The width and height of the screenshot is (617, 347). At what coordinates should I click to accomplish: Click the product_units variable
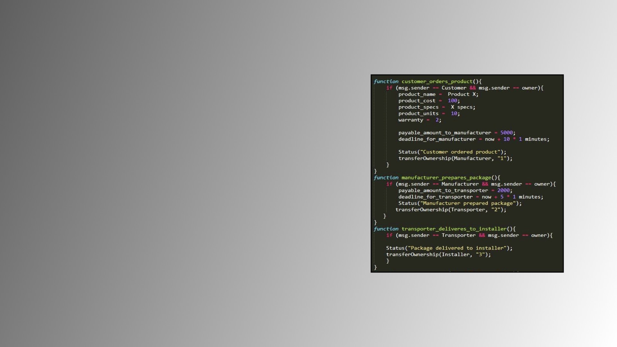click(x=418, y=114)
